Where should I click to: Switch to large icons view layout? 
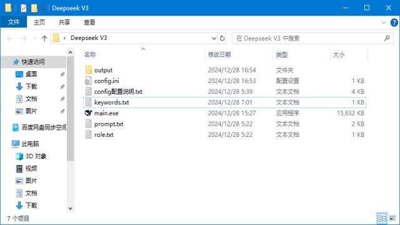(392, 218)
